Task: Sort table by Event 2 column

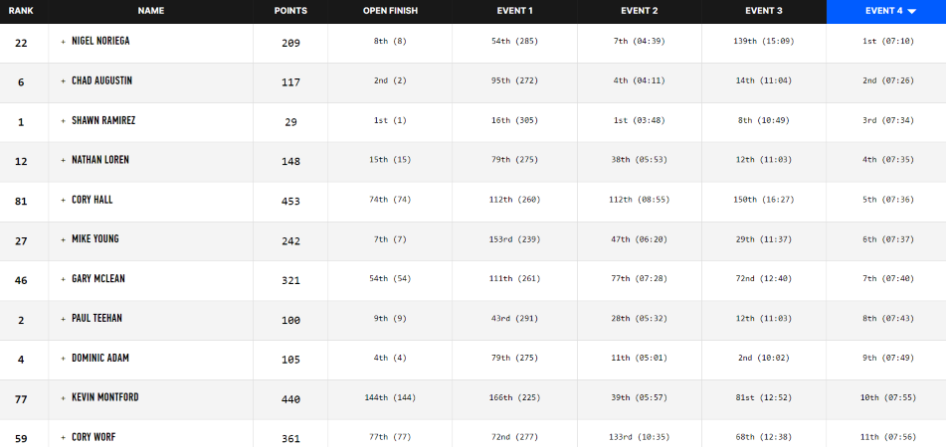Action: 639,11
